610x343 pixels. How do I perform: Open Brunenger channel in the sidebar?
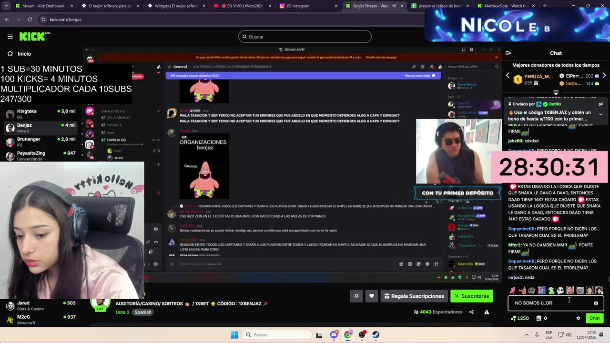click(41, 141)
